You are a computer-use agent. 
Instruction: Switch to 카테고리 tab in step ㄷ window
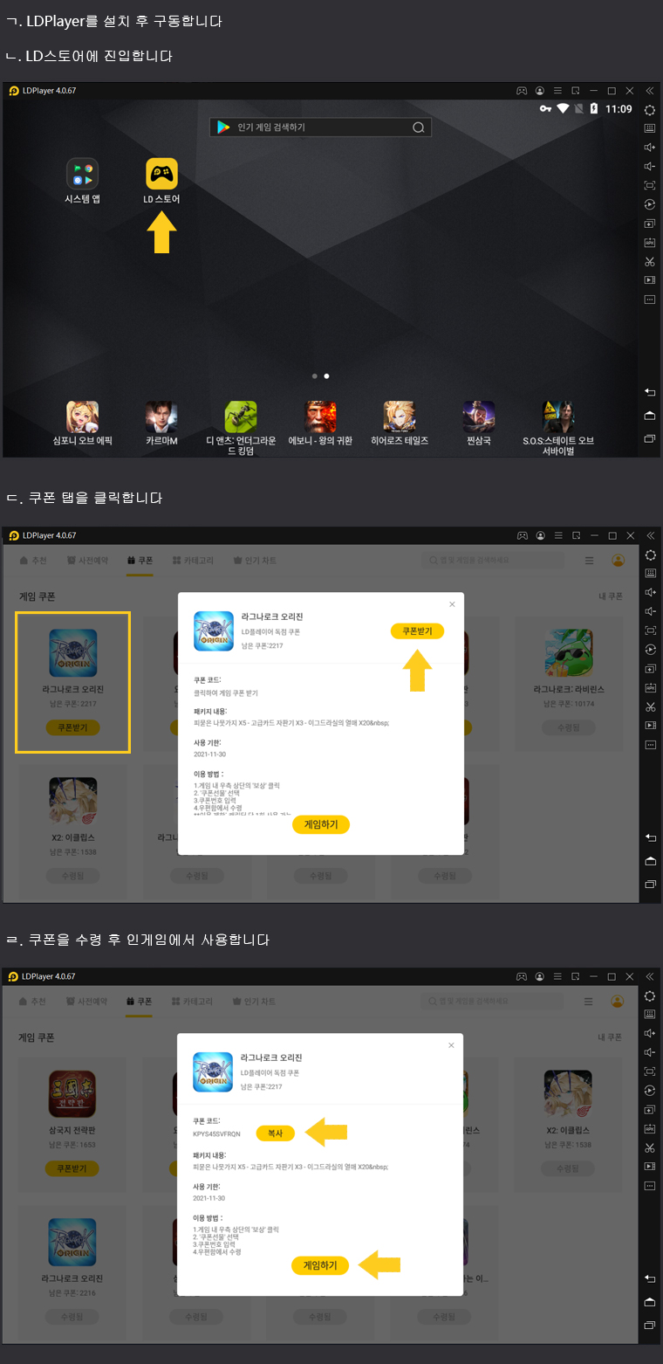pos(192,561)
